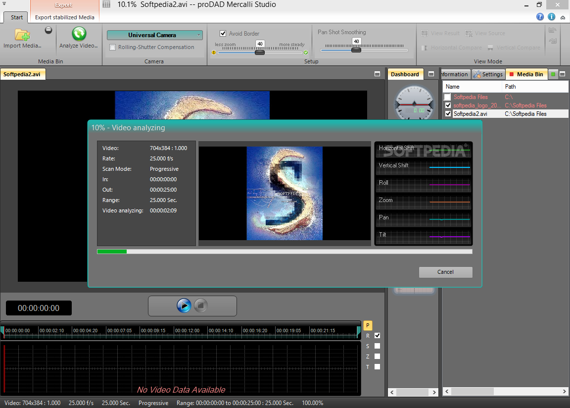The image size is (570, 408).
Task: Maximize the Dashboard panel
Action: [431, 74]
